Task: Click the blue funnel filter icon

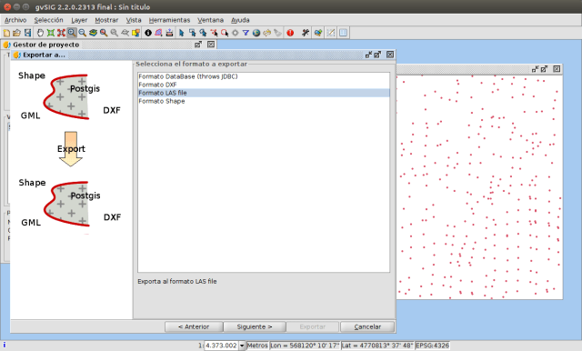Action: coord(246,33)
